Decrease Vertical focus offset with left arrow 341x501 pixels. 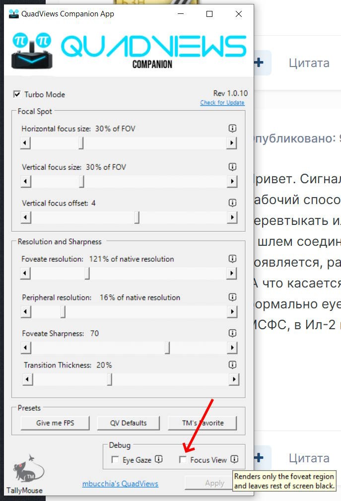pyautogui.click(x=25, y=217)
